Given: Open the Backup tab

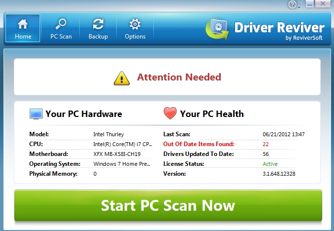Looking at the screenshot, I should tap(98, 28).
